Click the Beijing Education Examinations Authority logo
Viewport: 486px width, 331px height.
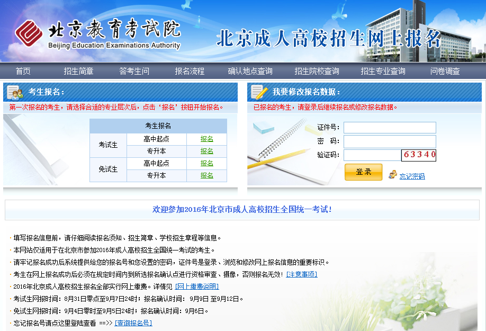coord(98,35)
